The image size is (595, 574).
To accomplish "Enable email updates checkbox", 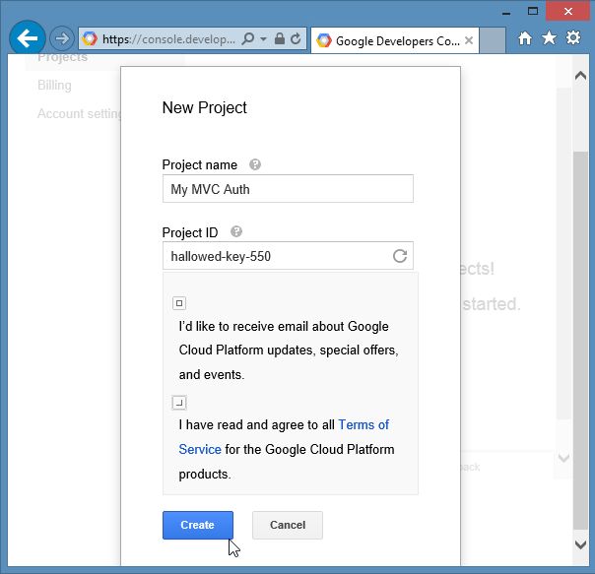I will pos(179,303).
